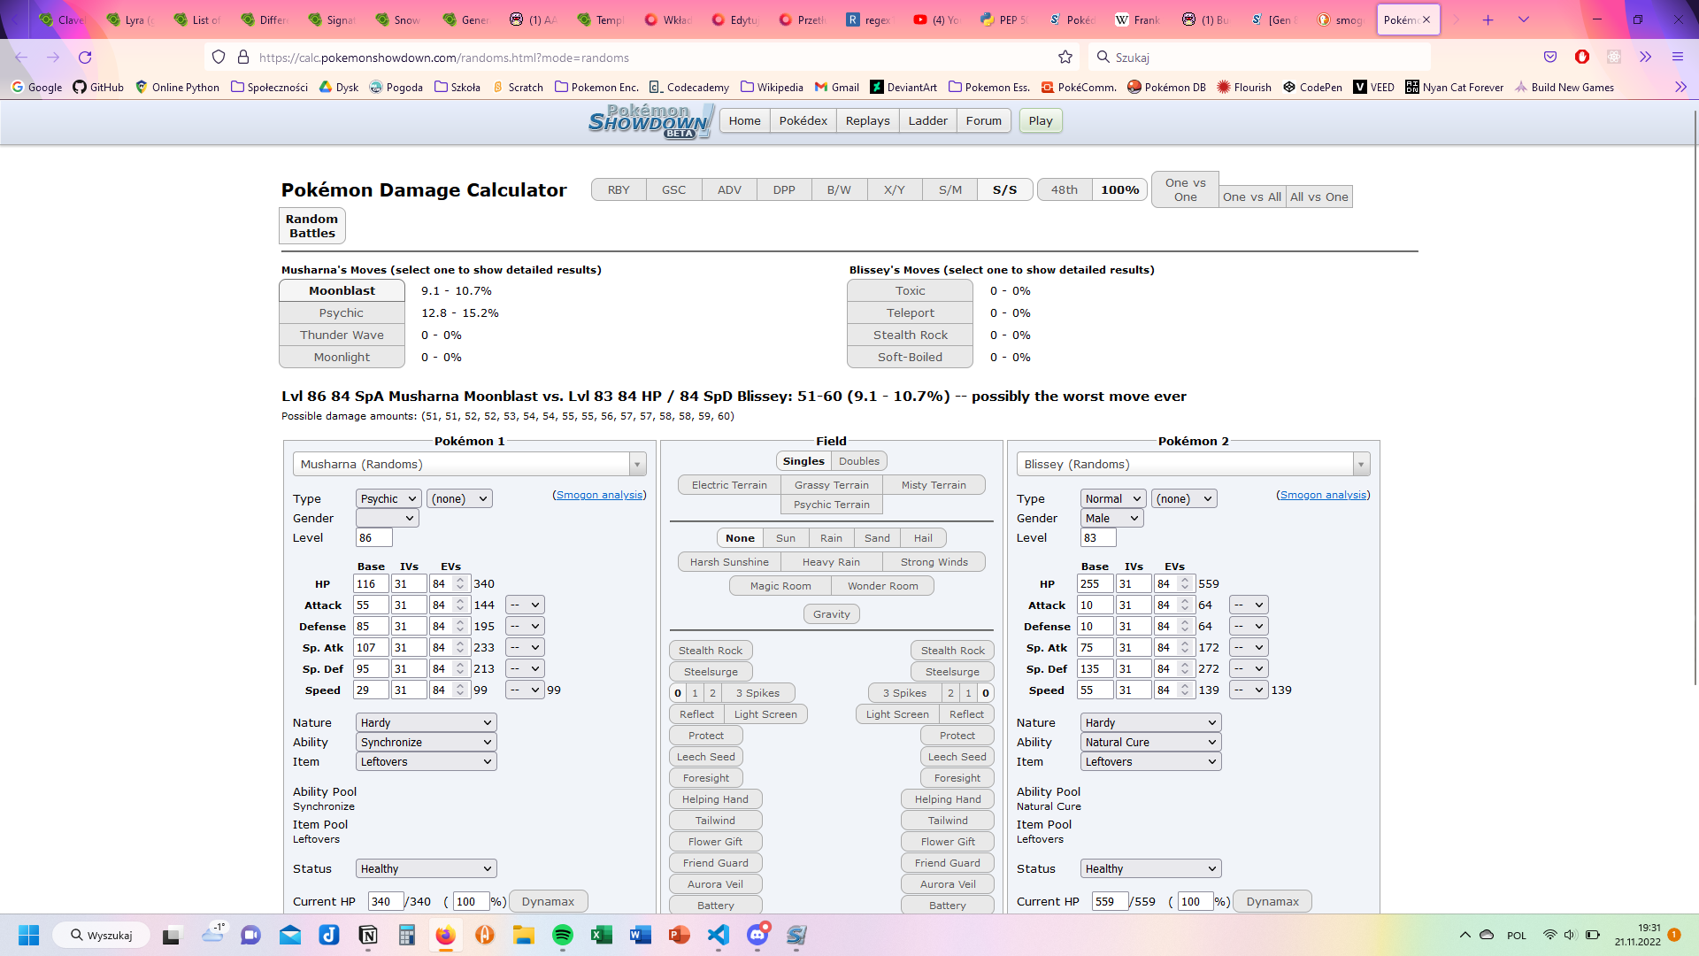Open the Mail app from taskbar
Viewport: 1699px width, 956px height.
point(290,935)
